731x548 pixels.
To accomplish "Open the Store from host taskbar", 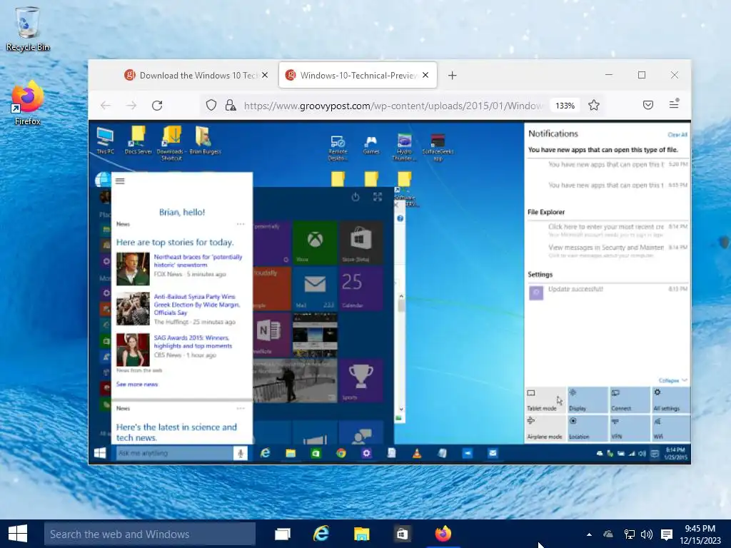I will click(x=402, y=534).
